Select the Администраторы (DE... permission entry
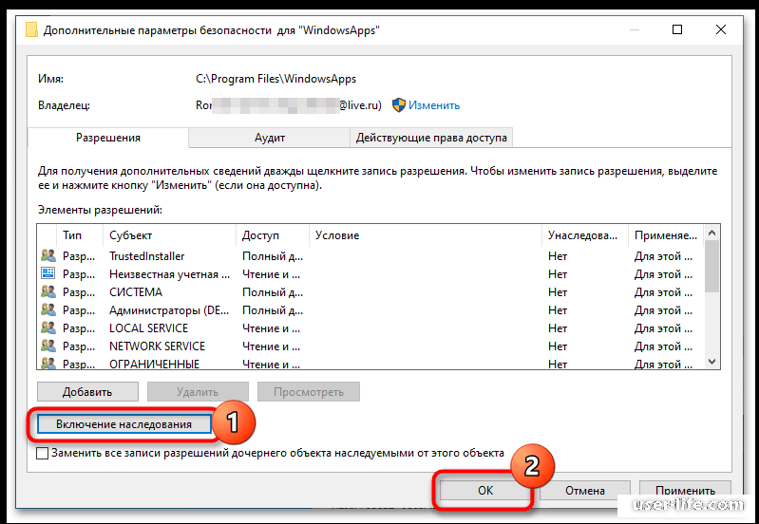The height and width of the screenshot is (524, 759). 370,310
